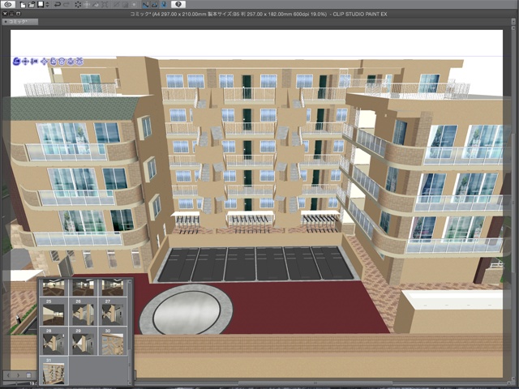Toggle Snap to Special Ruler

[155, 5]
